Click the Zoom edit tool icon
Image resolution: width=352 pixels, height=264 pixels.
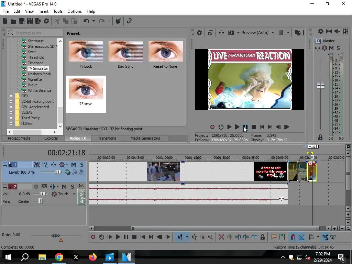(x=210, y=237)
